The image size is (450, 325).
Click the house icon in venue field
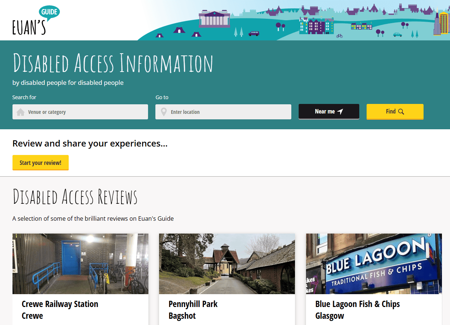[x=21, y=112]
